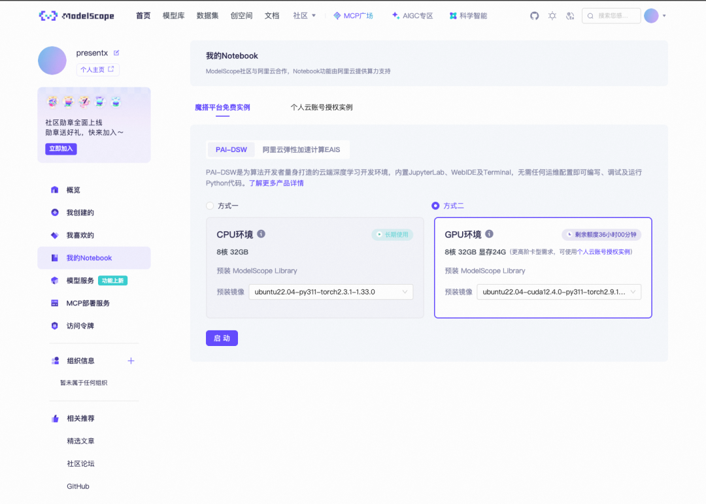This screenshot has width=706, height=504.
Task: Click the info icon beside GPU环境
Action: 490,234
